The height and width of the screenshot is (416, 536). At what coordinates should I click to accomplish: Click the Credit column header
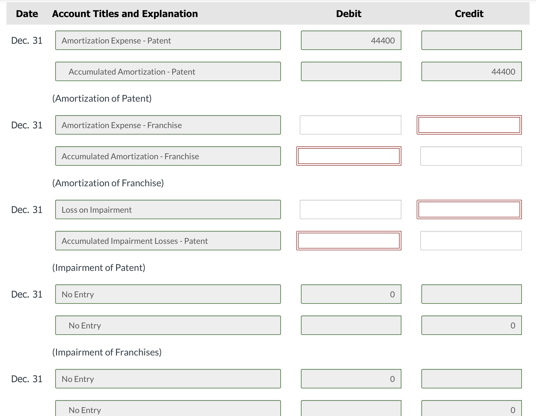(469, 14)
